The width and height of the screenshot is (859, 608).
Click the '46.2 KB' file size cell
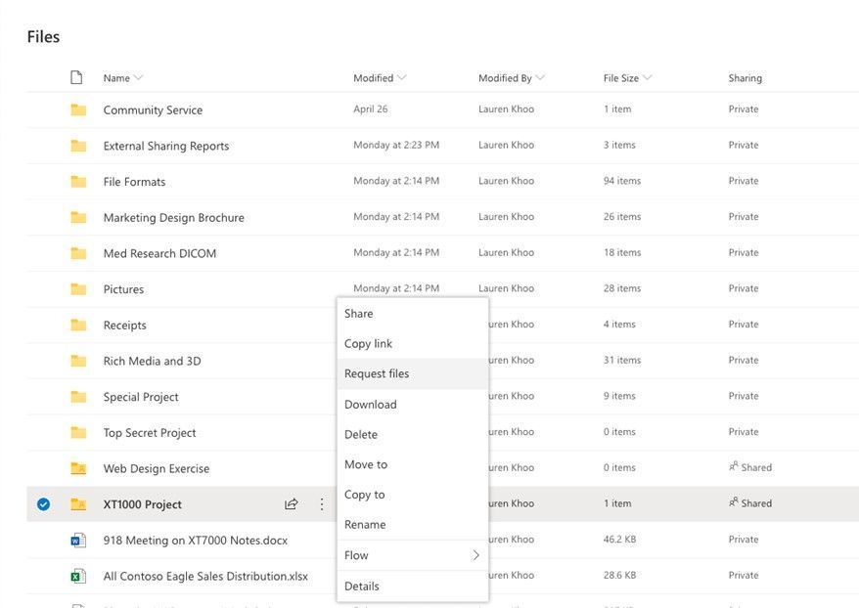pos(619,539)
